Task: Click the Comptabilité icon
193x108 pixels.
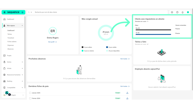Action: (4, 88)
